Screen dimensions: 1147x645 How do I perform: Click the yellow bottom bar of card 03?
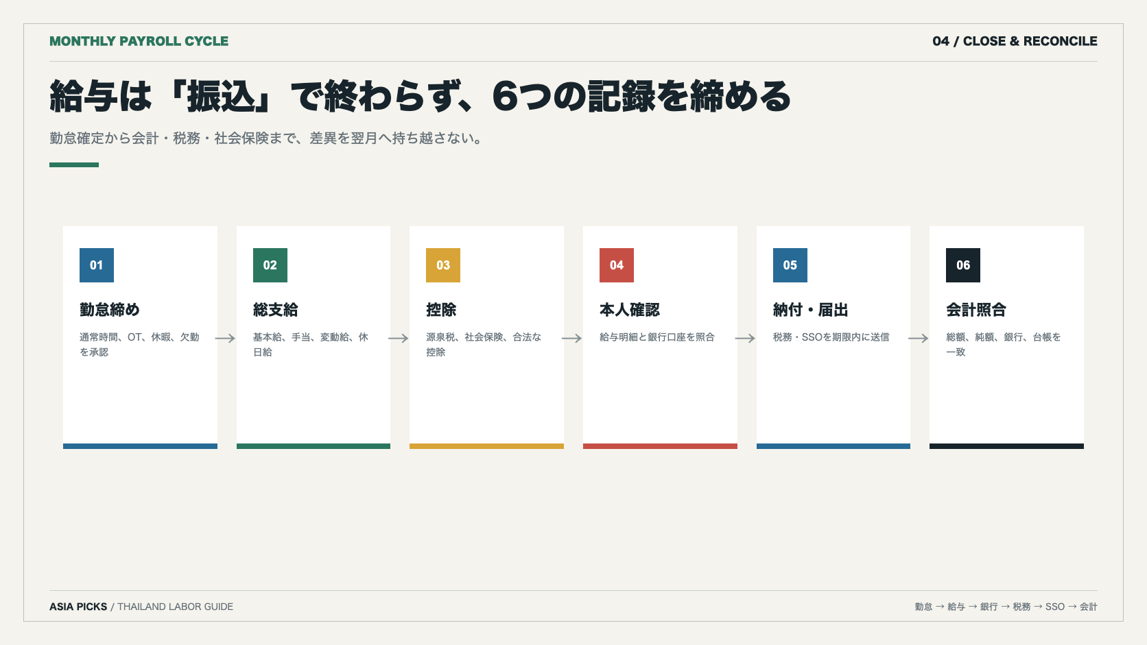pos(486,446)
